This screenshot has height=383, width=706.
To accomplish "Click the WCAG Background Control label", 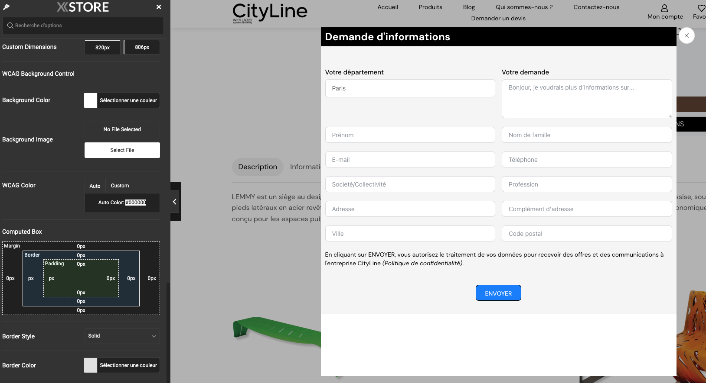I will coord(38,74).
